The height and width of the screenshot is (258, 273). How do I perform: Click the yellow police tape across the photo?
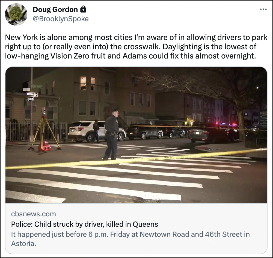coord(136,159)
